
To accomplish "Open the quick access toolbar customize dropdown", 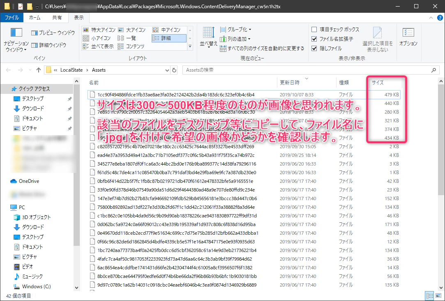I will click(x=37, y=7).
